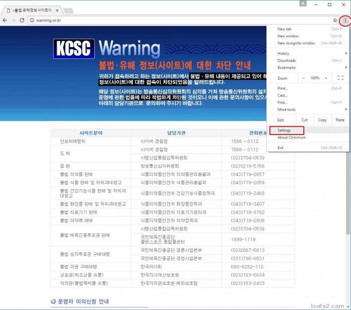
Task: Open Settings from the menu
Action: [284, 130]
